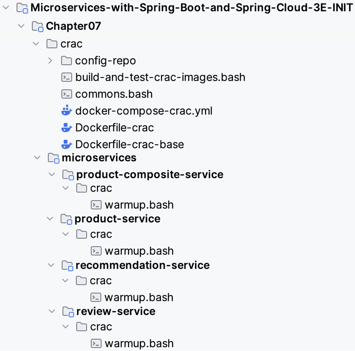Click the shell script icon for commons.bash

67,94
